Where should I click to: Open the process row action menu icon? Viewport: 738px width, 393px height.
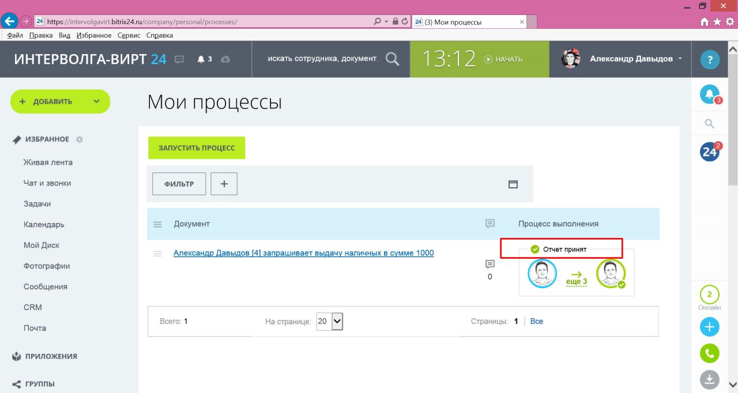157,254
